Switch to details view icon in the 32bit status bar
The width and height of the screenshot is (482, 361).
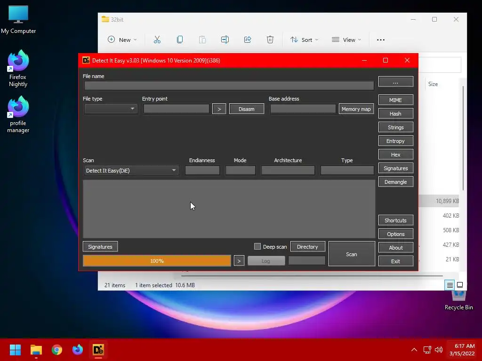click(450, 285)
